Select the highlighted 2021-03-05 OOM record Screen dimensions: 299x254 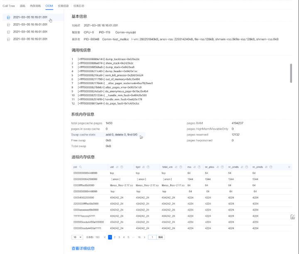pos(33,17)
